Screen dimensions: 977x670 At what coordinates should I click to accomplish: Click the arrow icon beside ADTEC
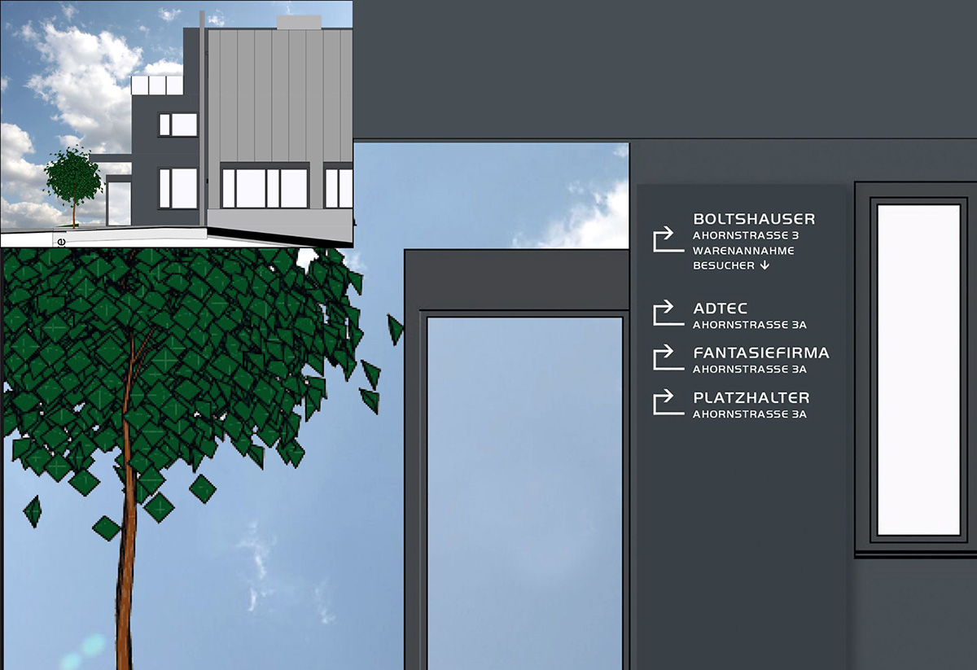pos(668,313)
